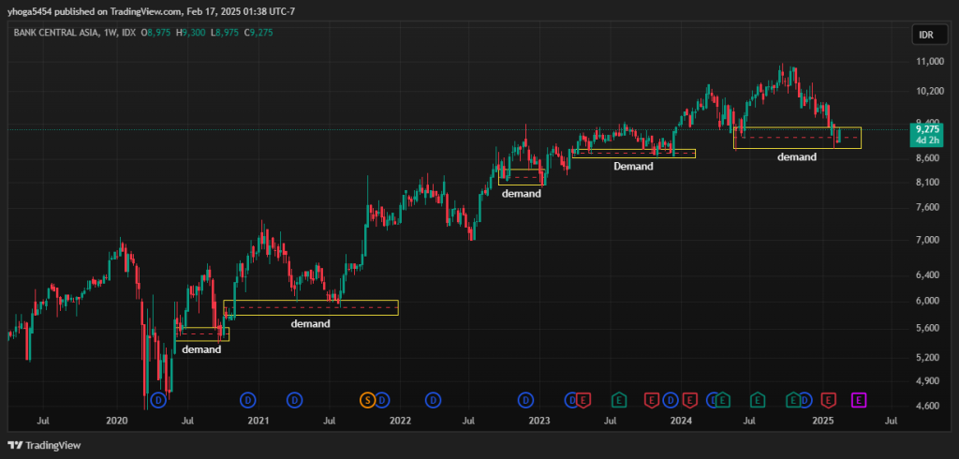This screenshot has width=959, height=459.
Task: Click the 2022 time axis label
Action: [400, 421]
